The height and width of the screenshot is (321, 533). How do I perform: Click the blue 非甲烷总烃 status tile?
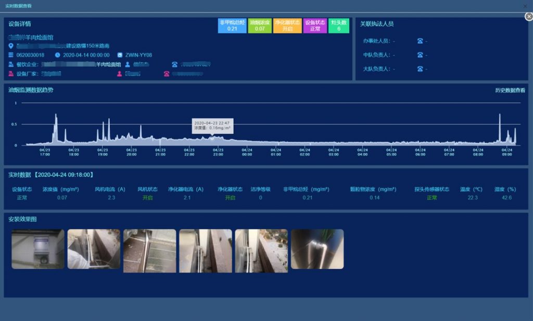(232, 25)
